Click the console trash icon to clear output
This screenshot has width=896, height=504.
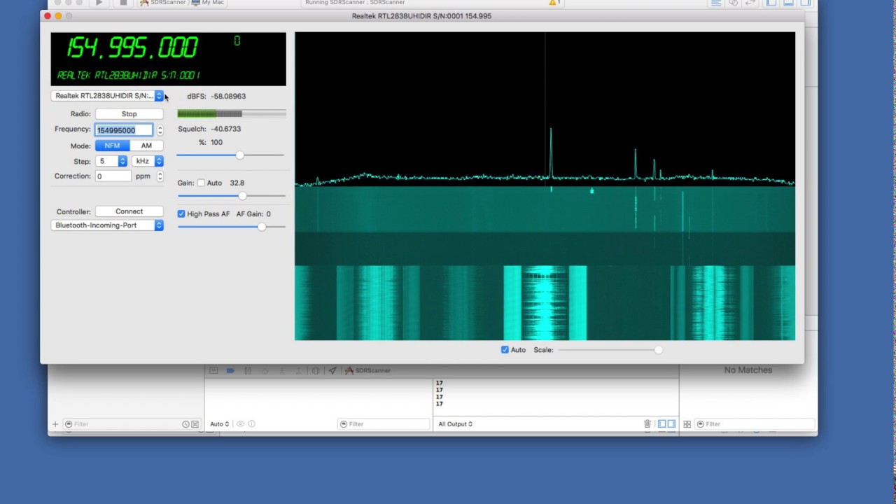647,423
